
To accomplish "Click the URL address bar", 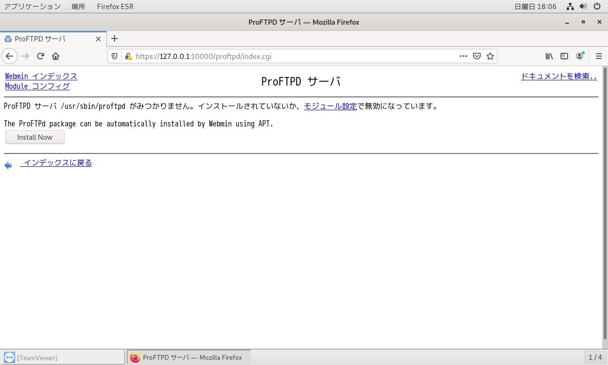I will coord(294,56).
